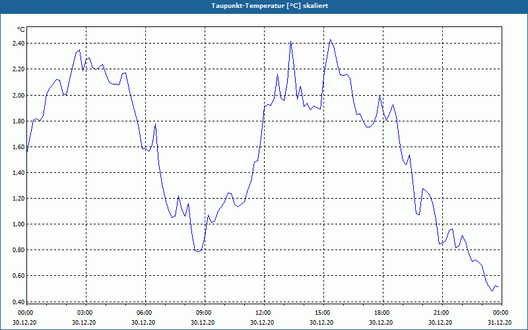This screenshot has height=330, width=528.
Task: Click the chart title "Taupunkt-Temperatur [°C] skaliert"
Action: coord(270,6)
